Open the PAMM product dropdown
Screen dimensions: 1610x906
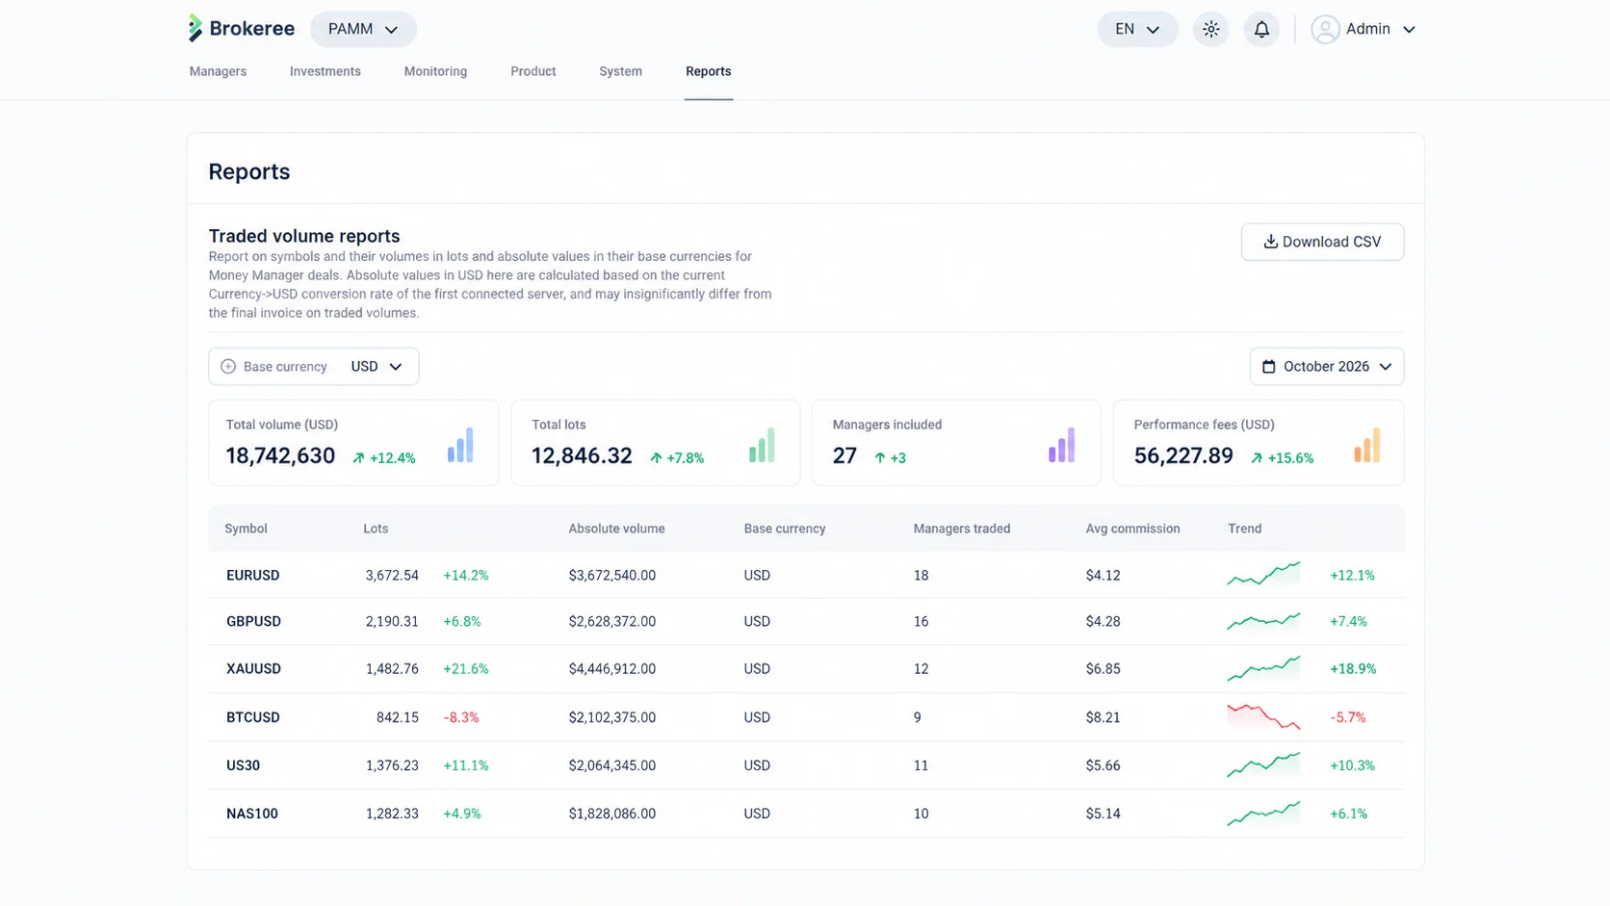click(363, 29)
